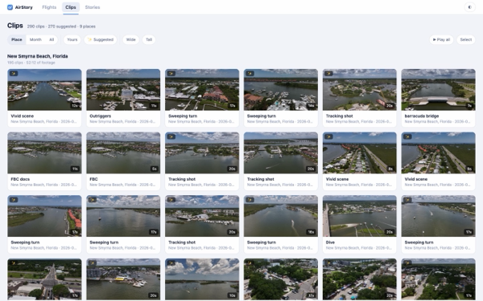Click the Outriggers clip title
483x301 pixels.
(100, 116)
